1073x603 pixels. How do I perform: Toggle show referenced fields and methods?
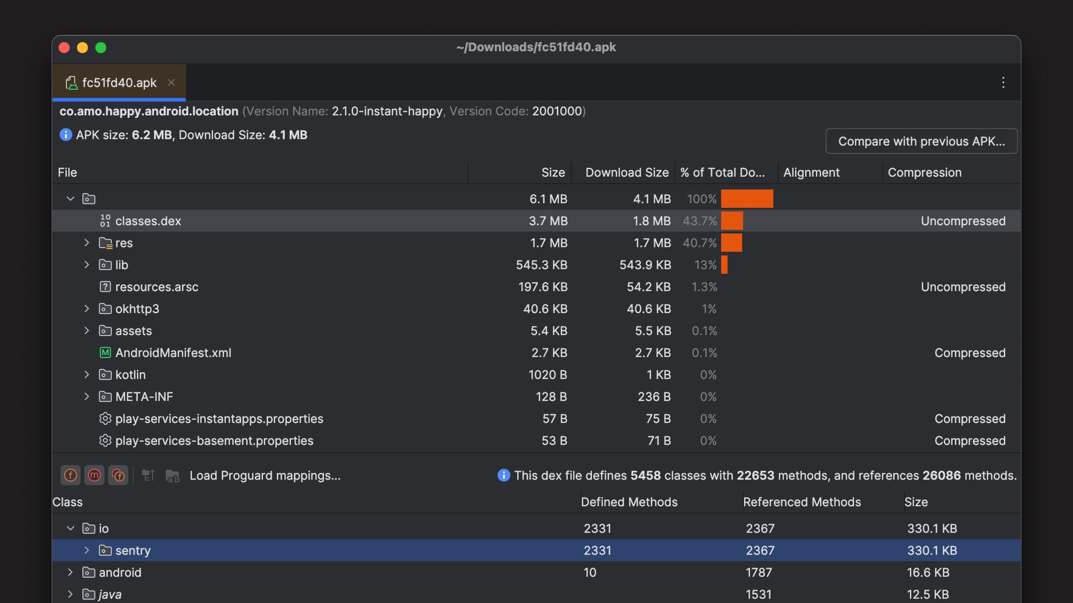(x=118, y=475)
